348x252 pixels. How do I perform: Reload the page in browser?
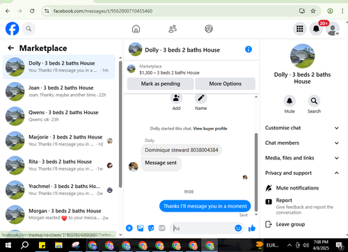tap(32, 11)
